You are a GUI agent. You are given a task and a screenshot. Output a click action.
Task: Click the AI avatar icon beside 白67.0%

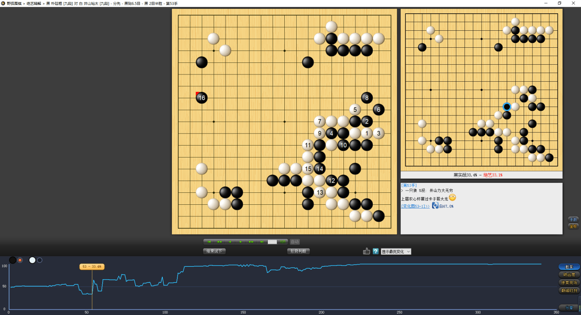coord(435,206)
